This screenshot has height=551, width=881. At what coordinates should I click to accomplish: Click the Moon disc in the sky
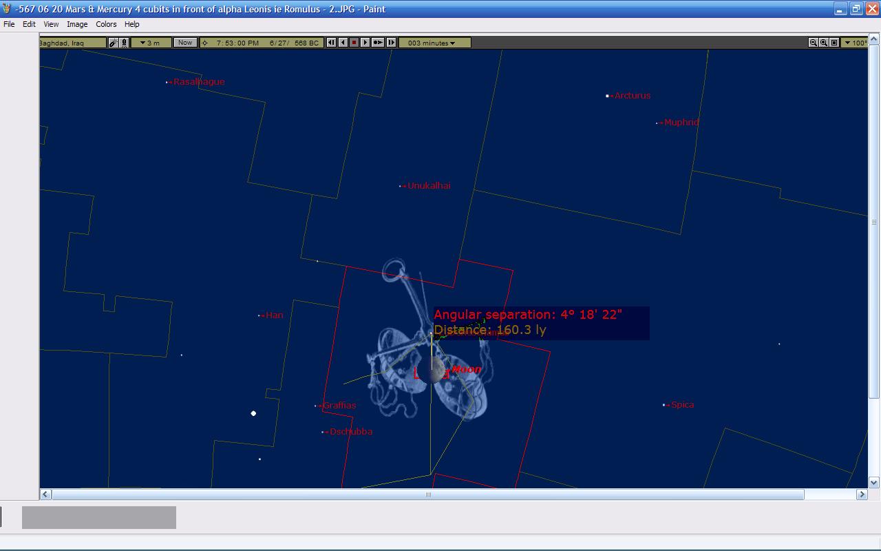click(432, 371)
